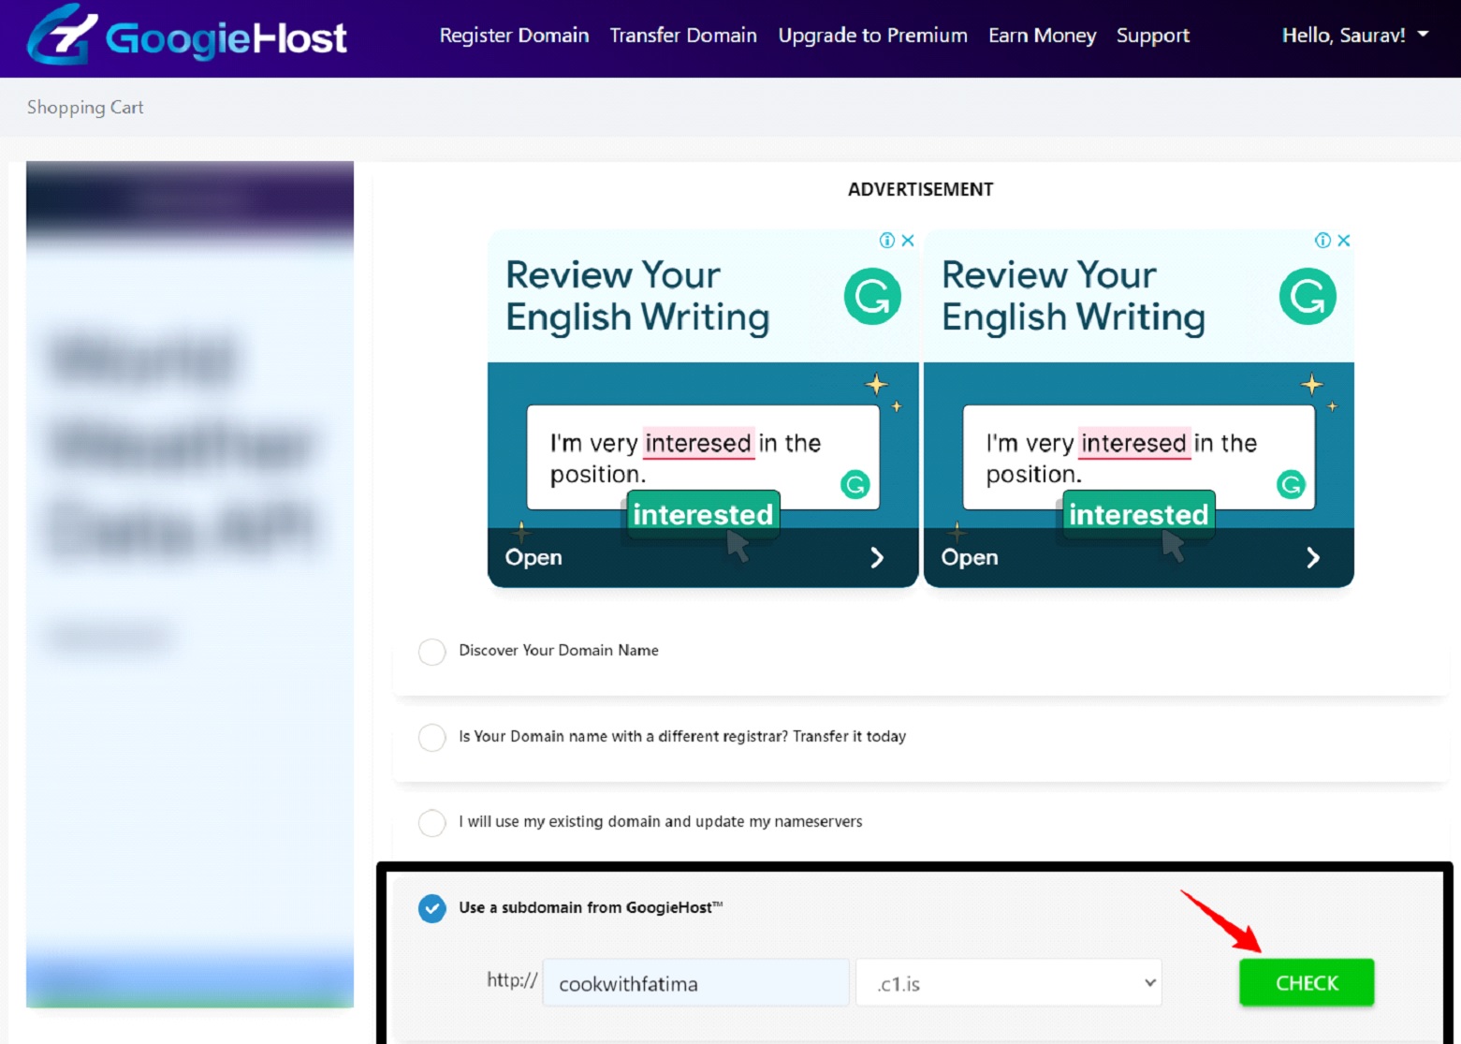Open Register Domain menu item

pyautogui.click(x=514, y=36)
